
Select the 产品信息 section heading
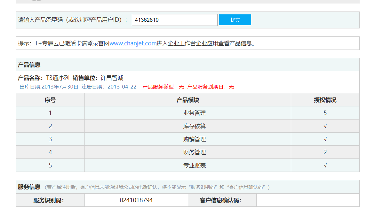click(x=29, y=65)
